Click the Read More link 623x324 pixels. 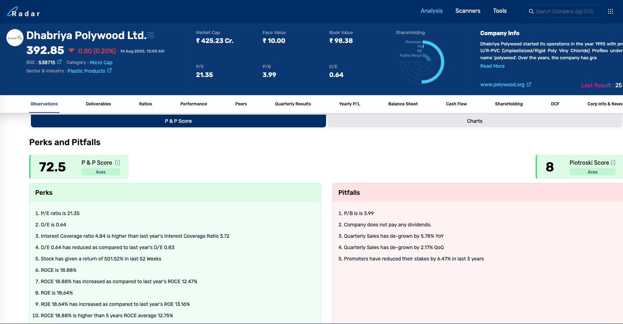click(492, 66)
